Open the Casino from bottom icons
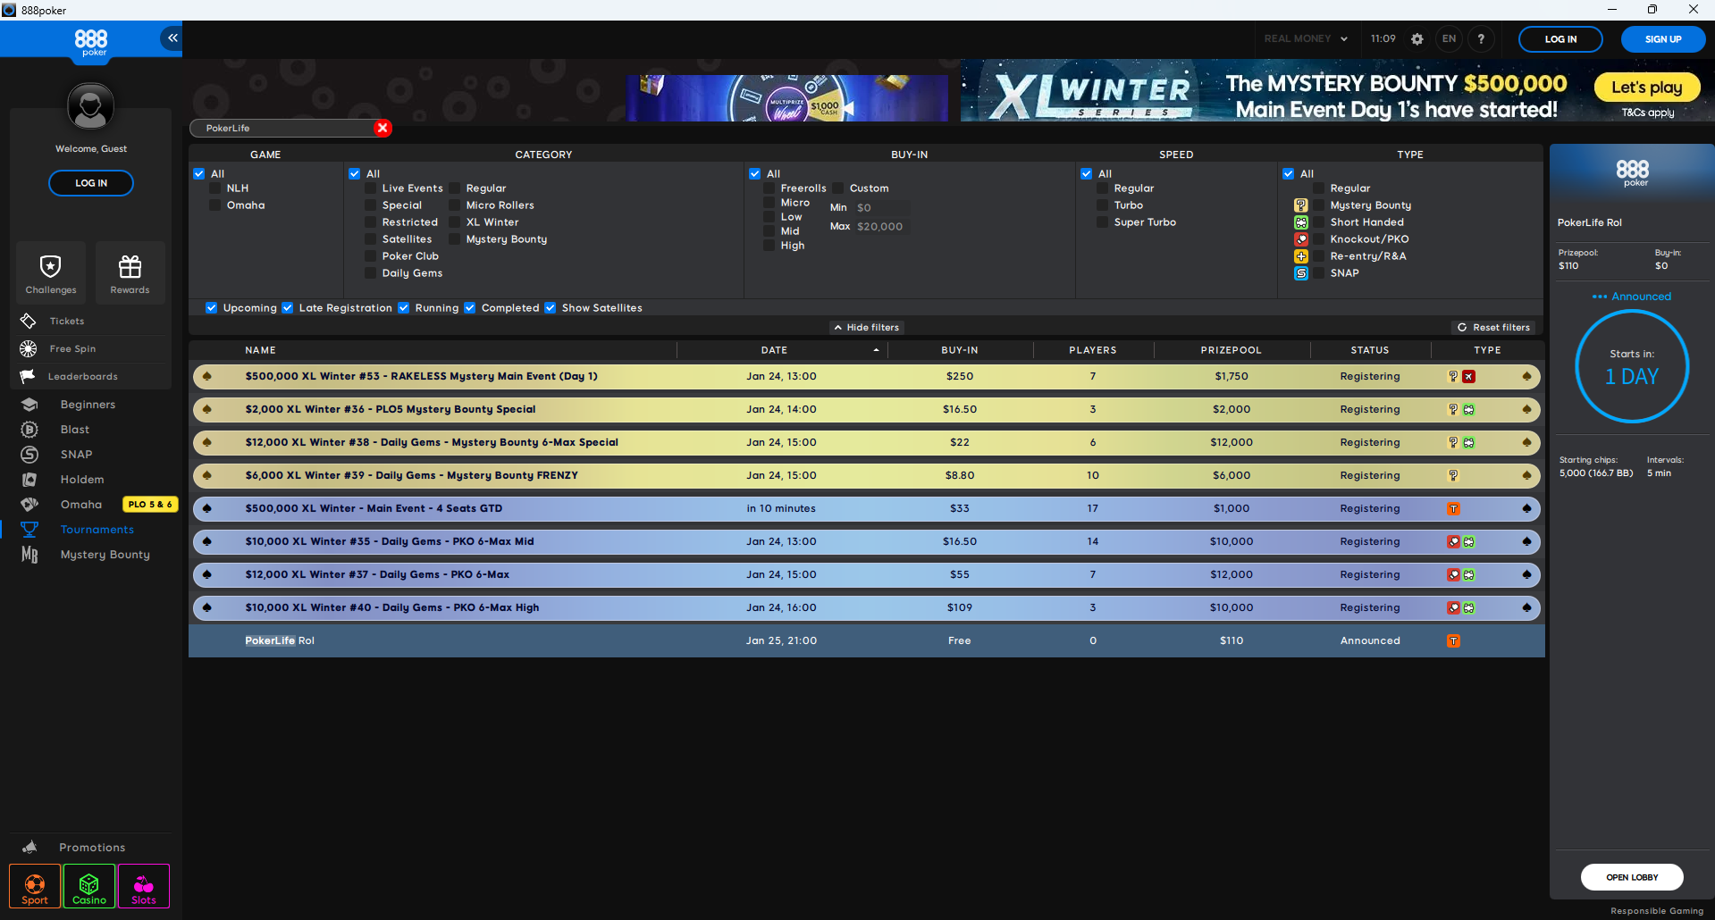 [x=88, y=886]
